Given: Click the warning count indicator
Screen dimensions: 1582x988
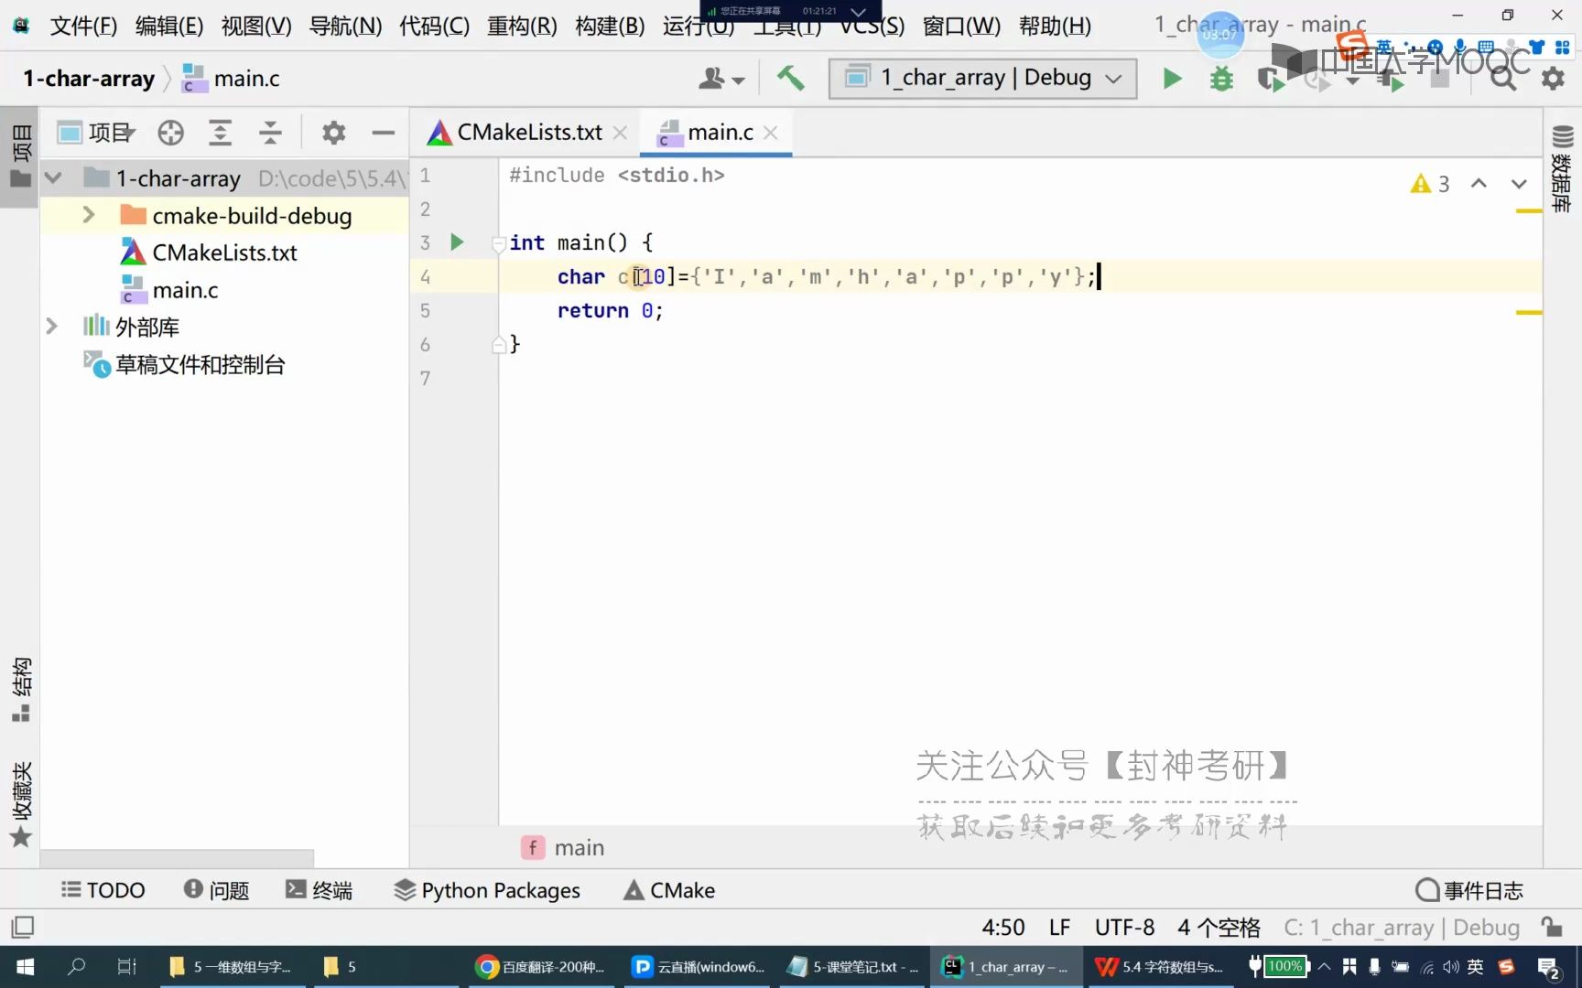Looking at the screenshot, I should point(1430,184).
